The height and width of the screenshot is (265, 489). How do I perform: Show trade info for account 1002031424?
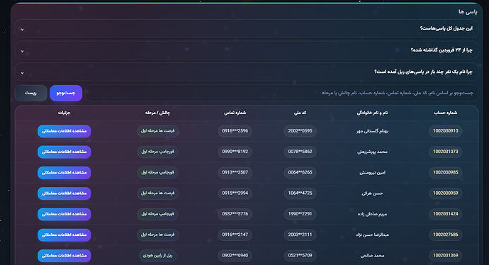(64, 214)
